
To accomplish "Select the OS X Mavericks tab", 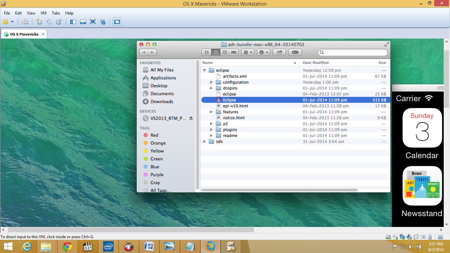I will pos(24,34).
